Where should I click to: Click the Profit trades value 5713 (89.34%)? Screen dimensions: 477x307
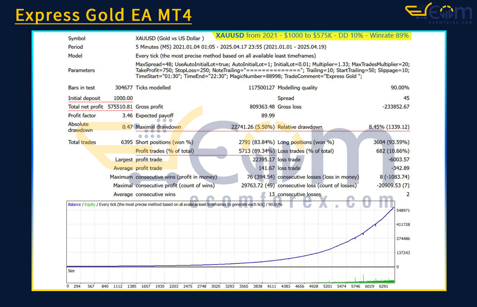pyautogui.click(x=257, y=151)
